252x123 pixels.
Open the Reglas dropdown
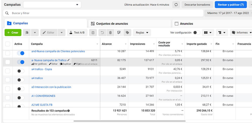(x=142, y=33)
